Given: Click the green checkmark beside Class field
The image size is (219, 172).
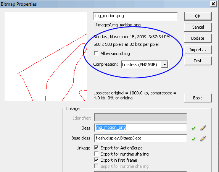Looking at the screenshot, I should (x=193, y=128).
